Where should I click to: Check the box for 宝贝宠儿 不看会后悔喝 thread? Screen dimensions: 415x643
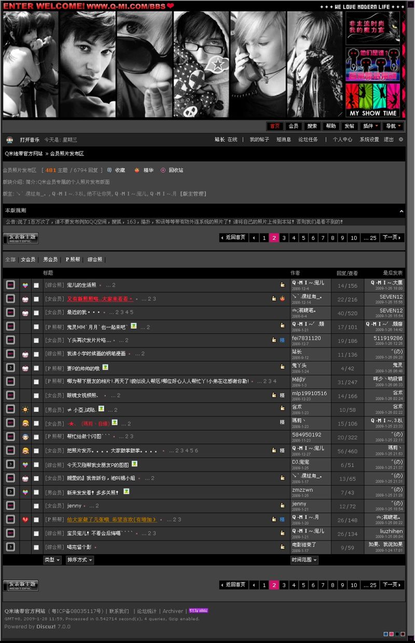(x=36, y=533)
